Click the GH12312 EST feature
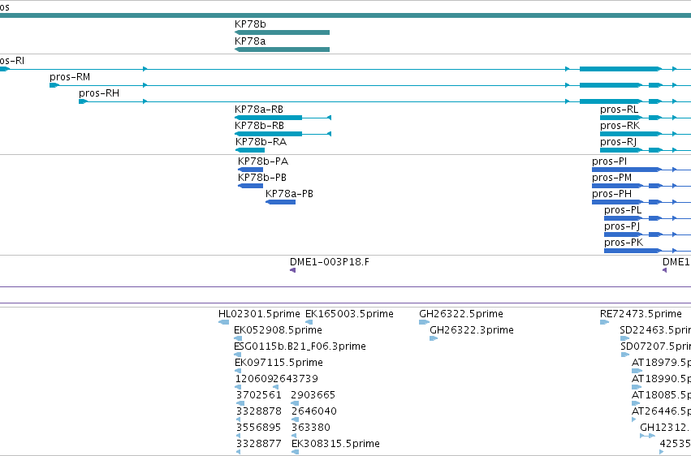This screenshot has width=691, height=456. tap(647, 437)
